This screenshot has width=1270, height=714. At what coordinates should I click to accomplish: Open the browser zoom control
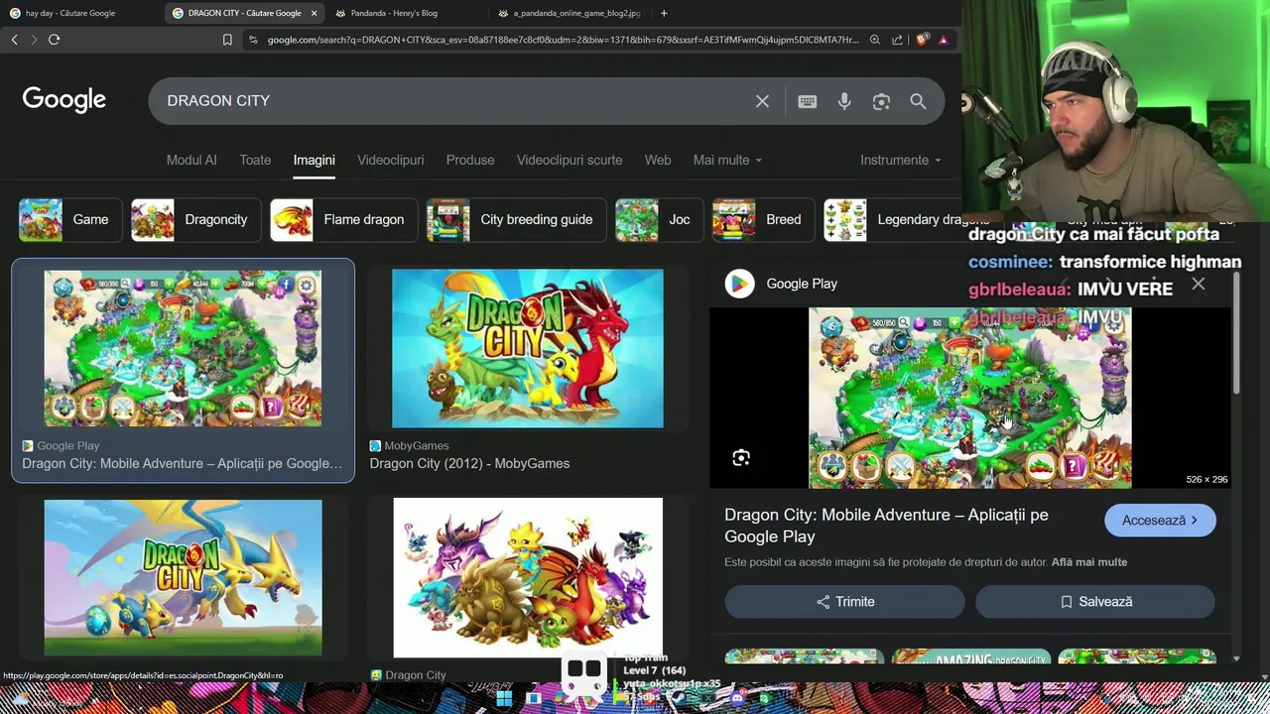[x=875, y=40]
